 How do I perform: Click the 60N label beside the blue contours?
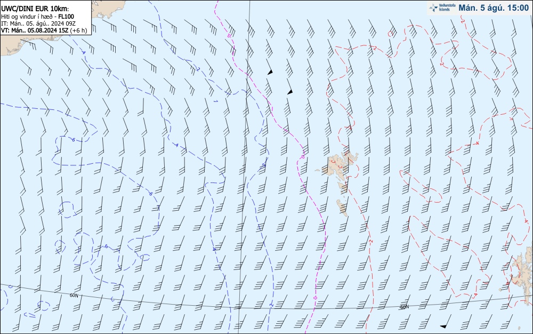74,296
